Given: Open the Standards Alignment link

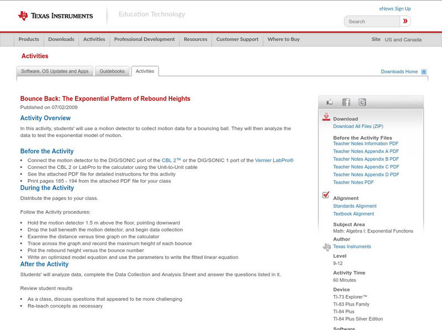Looking at the screenshot, I should tap(355, 206).
